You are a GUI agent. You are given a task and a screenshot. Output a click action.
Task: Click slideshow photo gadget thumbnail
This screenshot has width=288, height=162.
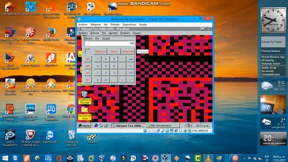(x=273, y=104)
